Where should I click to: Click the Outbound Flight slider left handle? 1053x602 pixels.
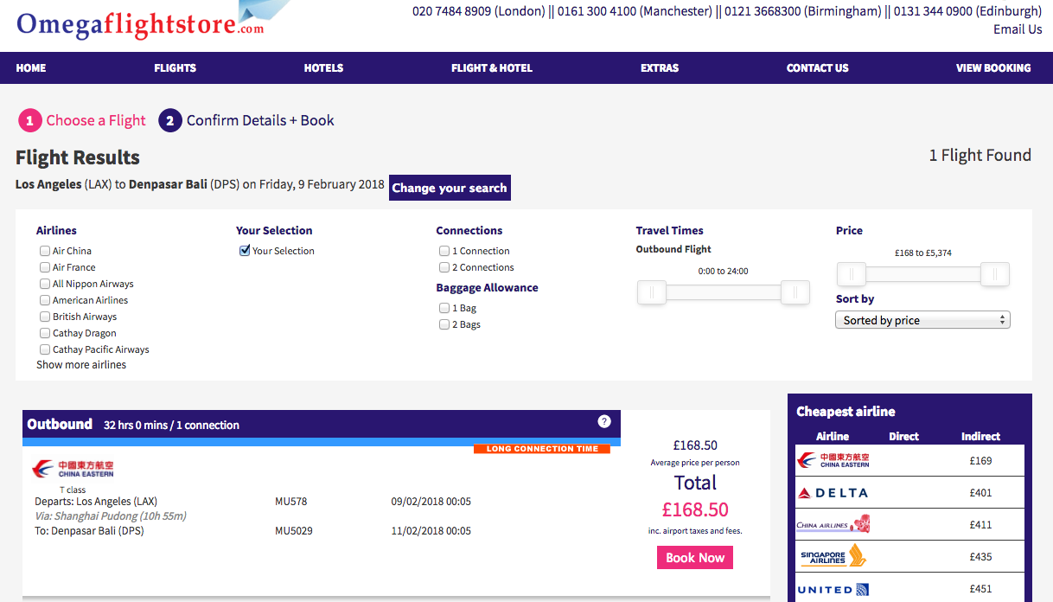pos(652,292)
